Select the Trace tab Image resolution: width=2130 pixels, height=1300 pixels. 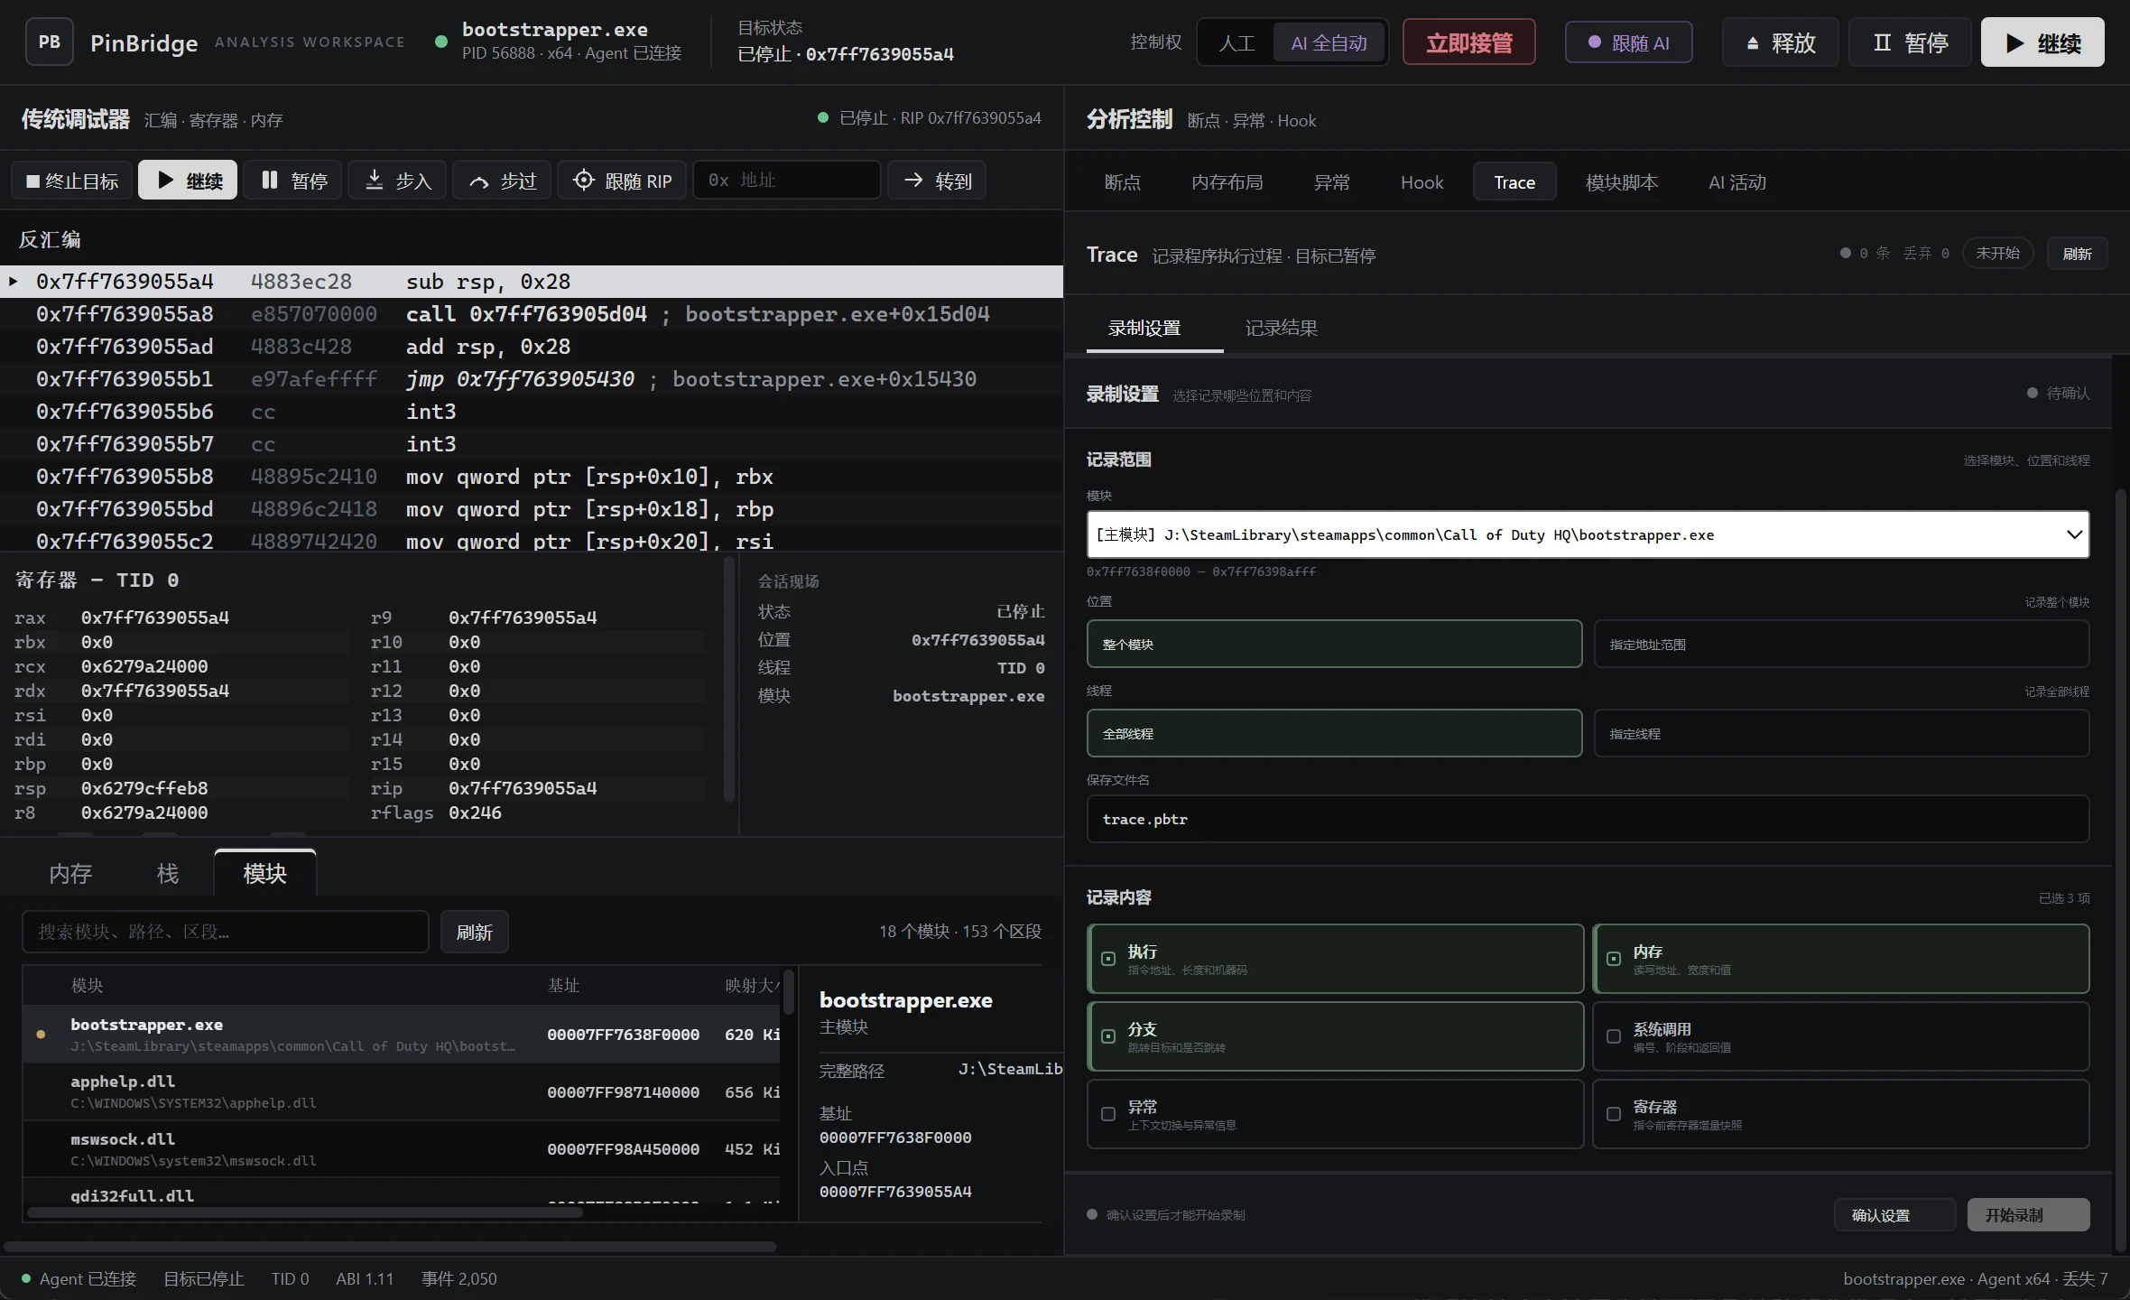click(1514, 182)
